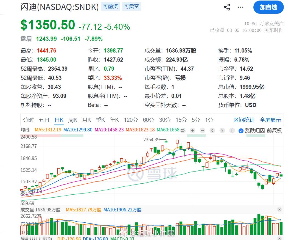This screenshot has width=294, height=240.
Task: Select the 周K chart tab
Action: point(73,120)
